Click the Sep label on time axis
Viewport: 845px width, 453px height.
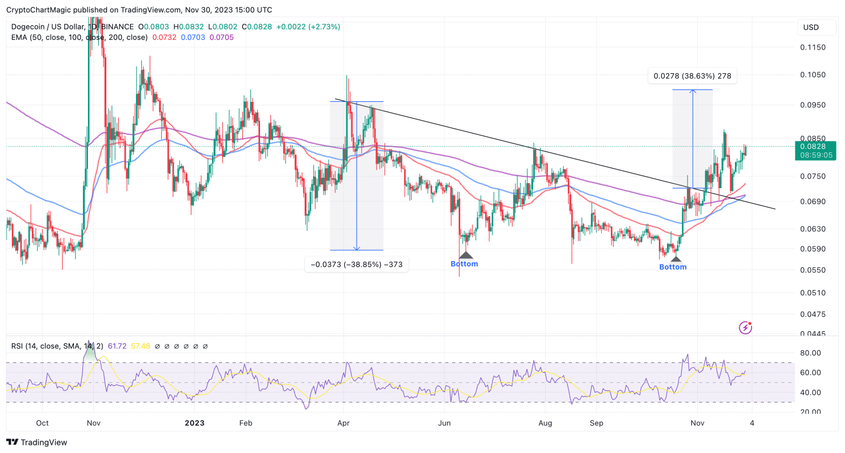596,423
